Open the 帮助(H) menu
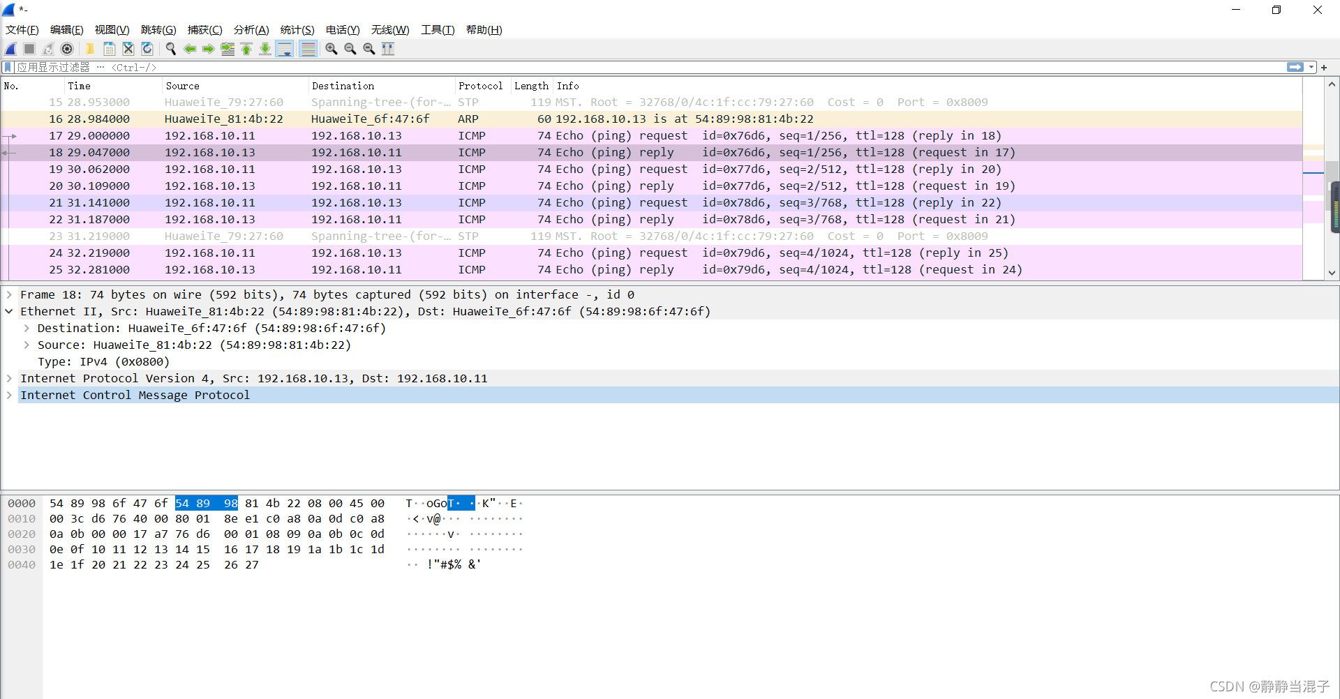Viewport: 1340px width, 699px height. (x=484, y=29)
